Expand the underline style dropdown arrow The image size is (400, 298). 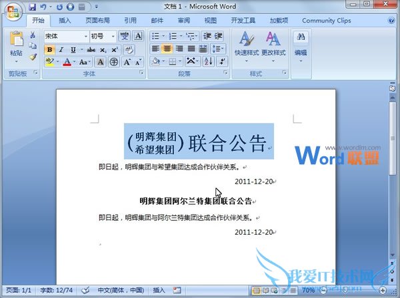[x=81, y=49]
